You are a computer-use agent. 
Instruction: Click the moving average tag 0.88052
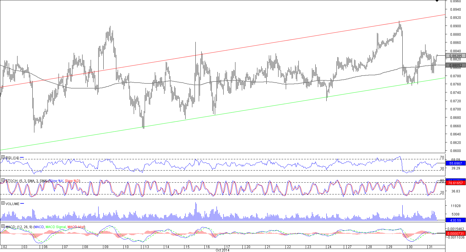[456, 65]
